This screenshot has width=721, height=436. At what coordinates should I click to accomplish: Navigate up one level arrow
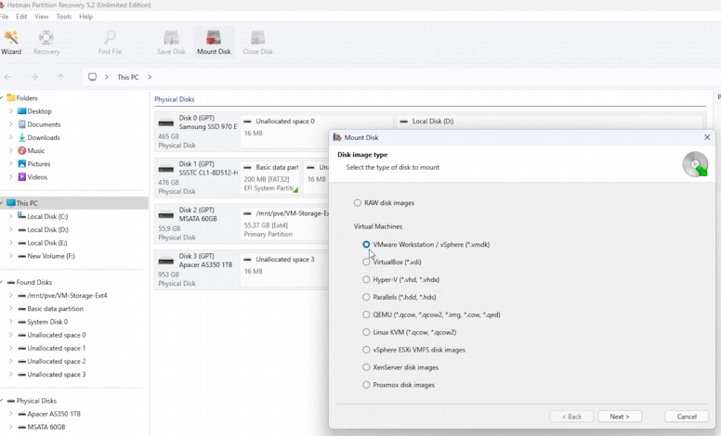[60, 77]
